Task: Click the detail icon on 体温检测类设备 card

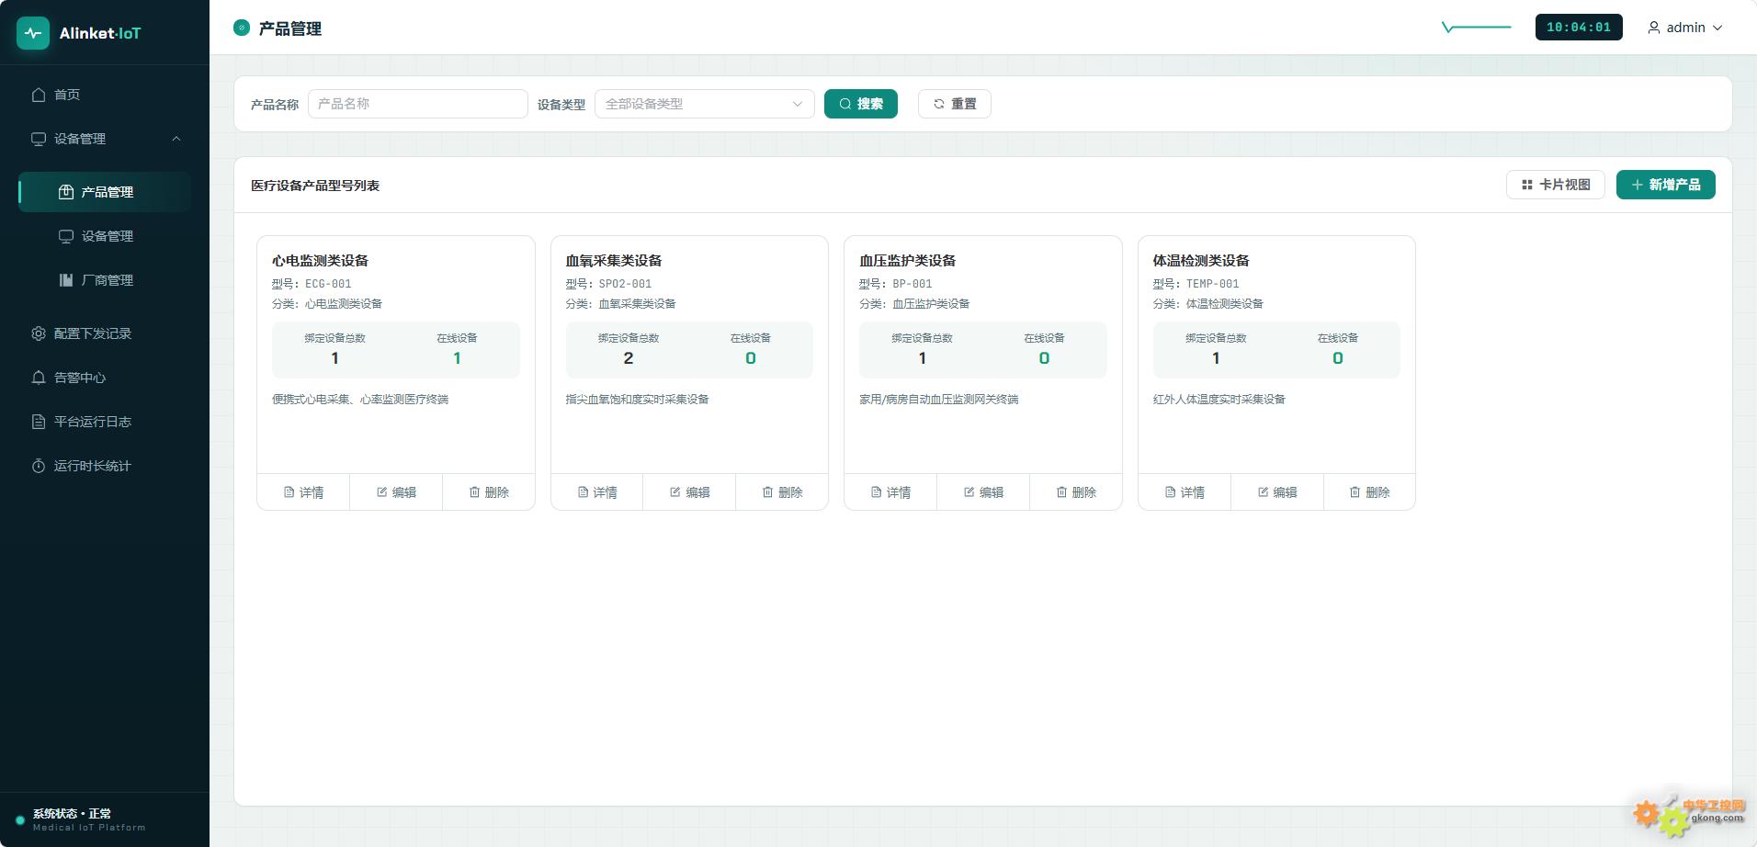Action: 1171,492
